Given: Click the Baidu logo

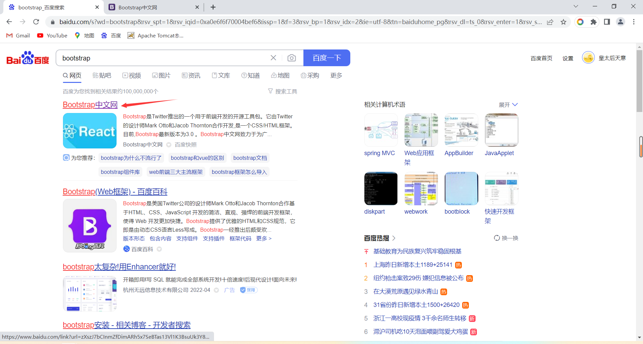Looking at the screenshot, I should (x=28, y=58).
